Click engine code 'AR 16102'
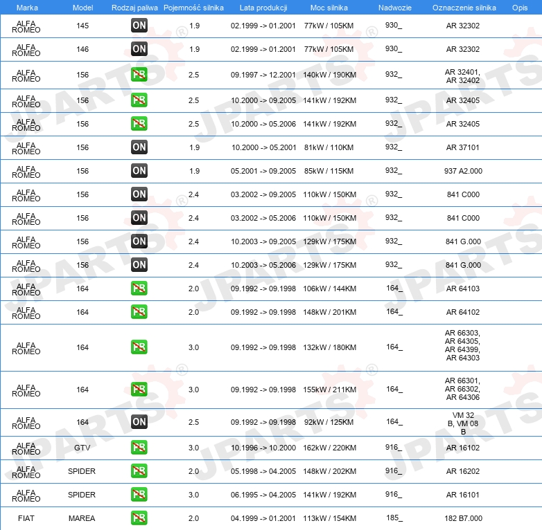This screenshot has width=542, height=530. click(x=463, y=448)
